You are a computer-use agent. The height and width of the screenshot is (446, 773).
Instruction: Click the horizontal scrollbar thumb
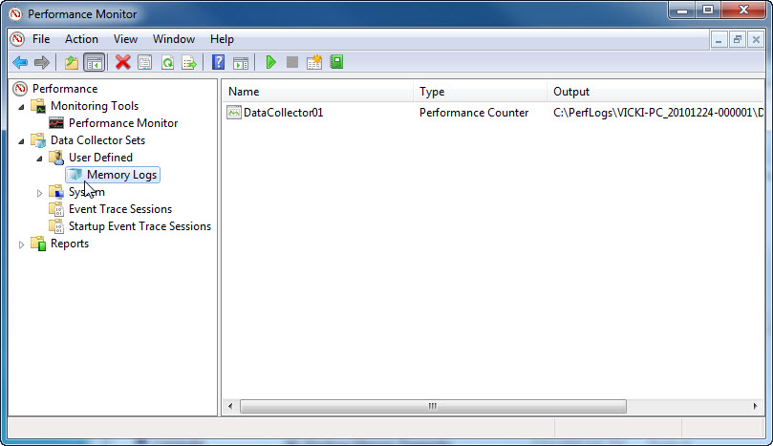433,407
